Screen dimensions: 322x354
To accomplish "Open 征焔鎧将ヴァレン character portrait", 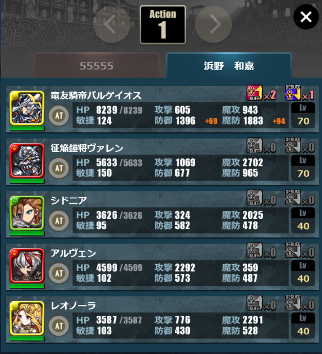I will (26, 161).
